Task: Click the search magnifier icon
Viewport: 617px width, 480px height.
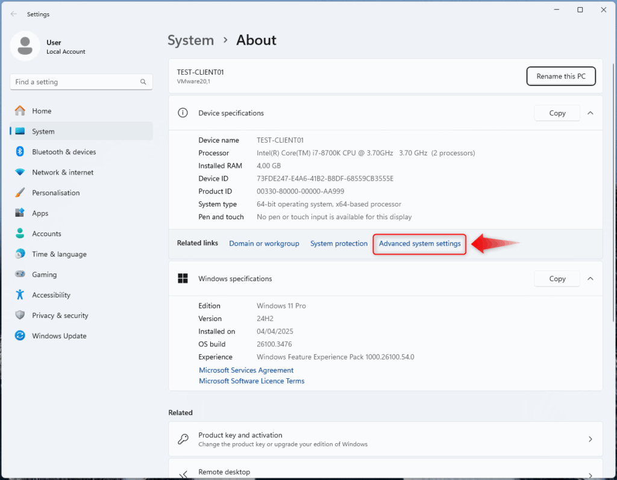Action: 143,82
